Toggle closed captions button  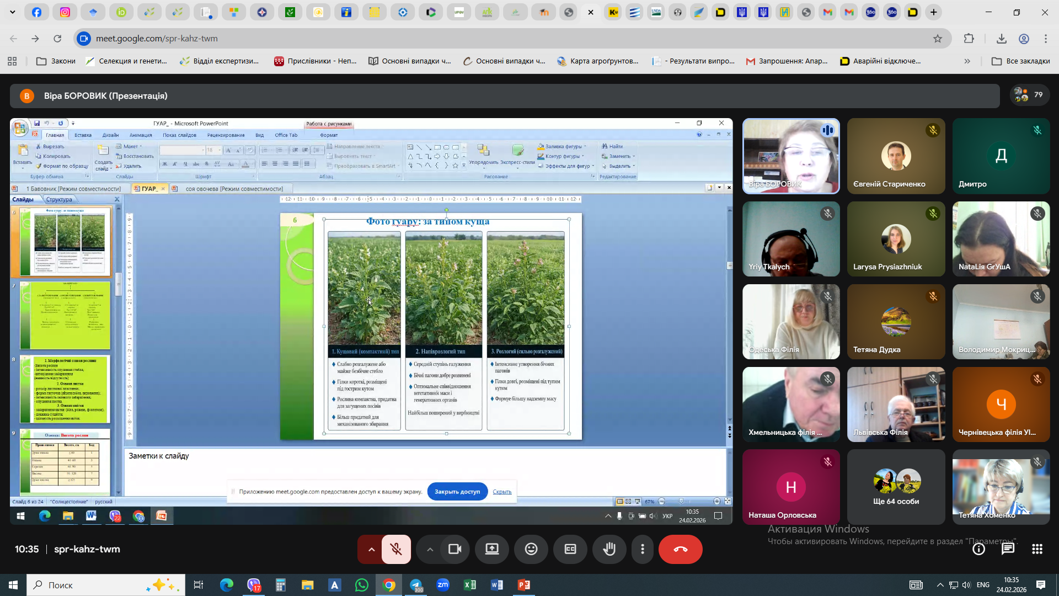570,549
